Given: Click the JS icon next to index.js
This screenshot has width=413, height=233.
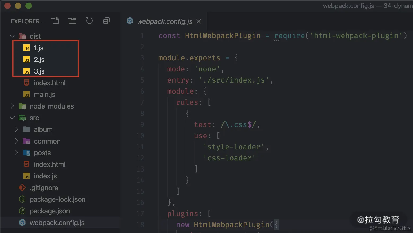Looking at the screenshot, I should pos(26,176).
